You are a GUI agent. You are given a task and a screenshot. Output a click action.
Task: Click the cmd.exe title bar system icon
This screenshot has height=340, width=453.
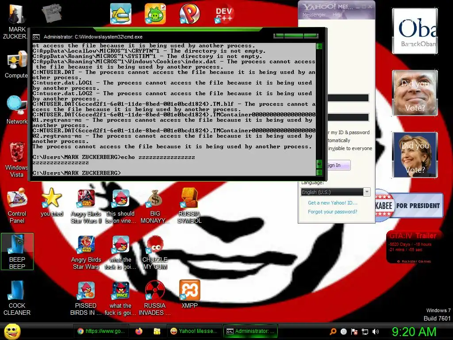(36, 37)
